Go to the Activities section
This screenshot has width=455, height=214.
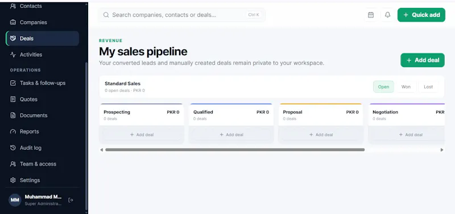pos(42,54)
